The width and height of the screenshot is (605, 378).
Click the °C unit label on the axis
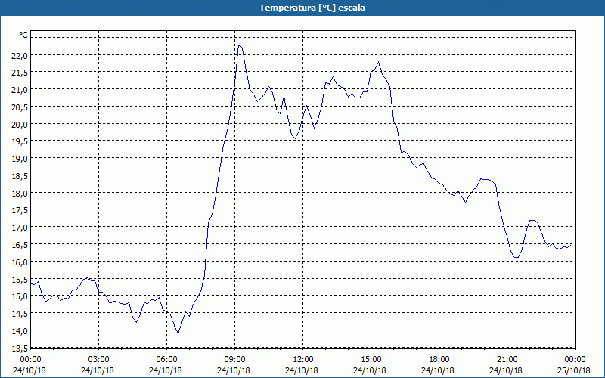click(x=23, y=35)
